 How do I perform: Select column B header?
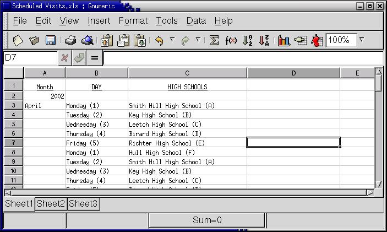click(96, 73)
